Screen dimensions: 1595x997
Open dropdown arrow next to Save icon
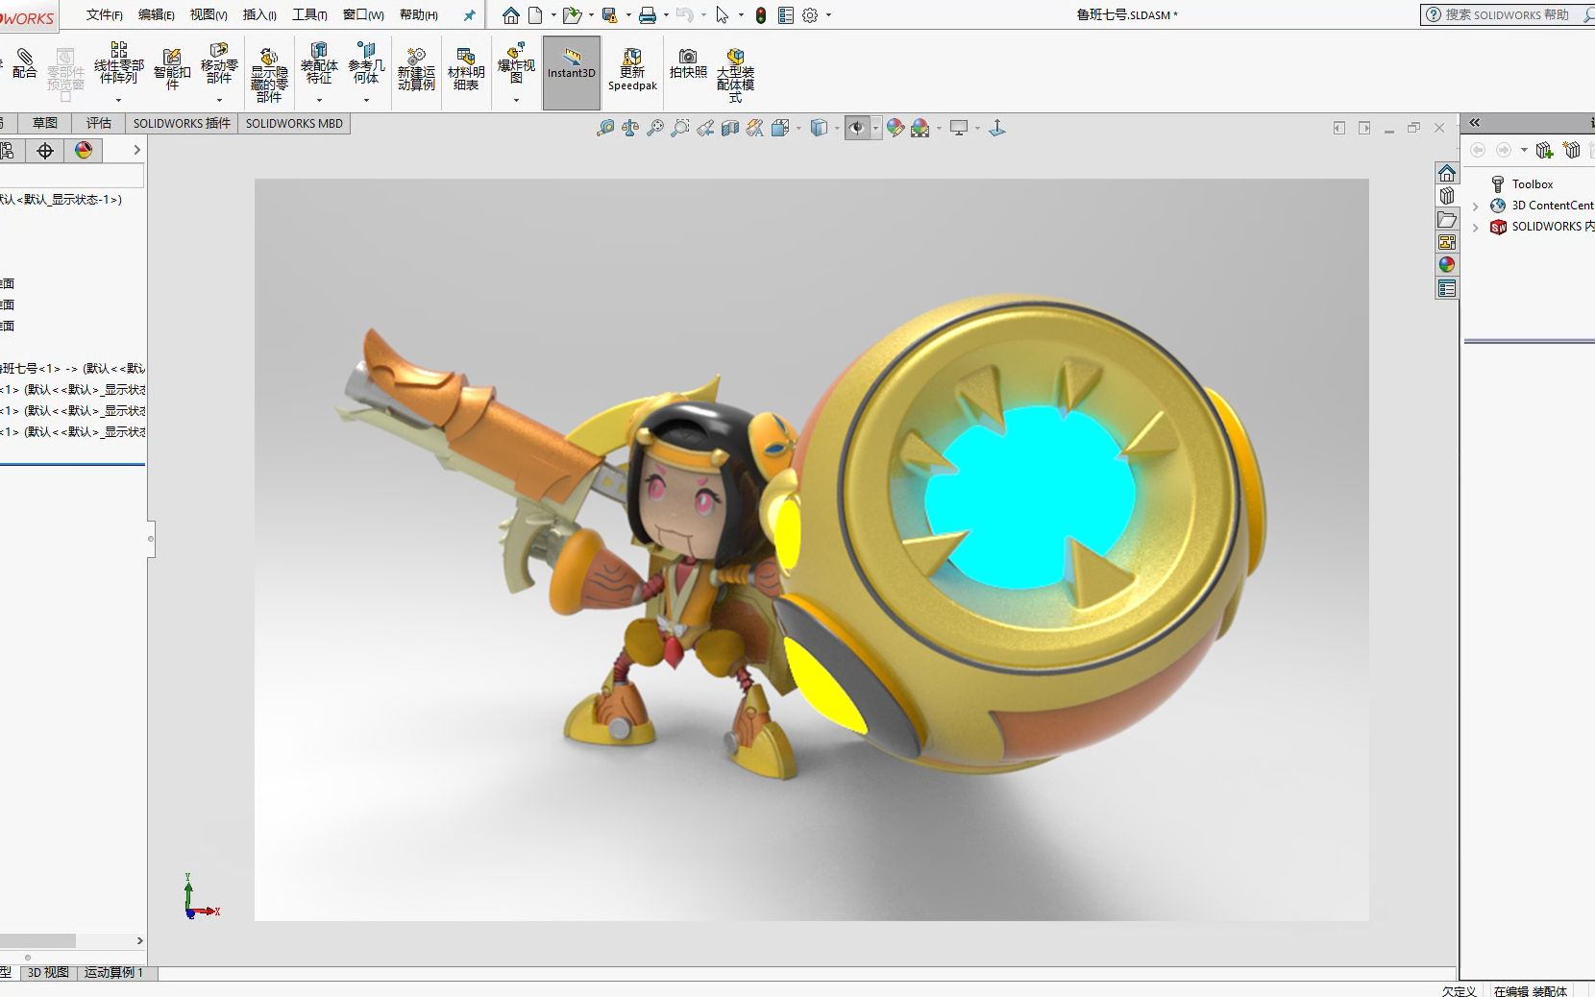[x=627, y=15]
